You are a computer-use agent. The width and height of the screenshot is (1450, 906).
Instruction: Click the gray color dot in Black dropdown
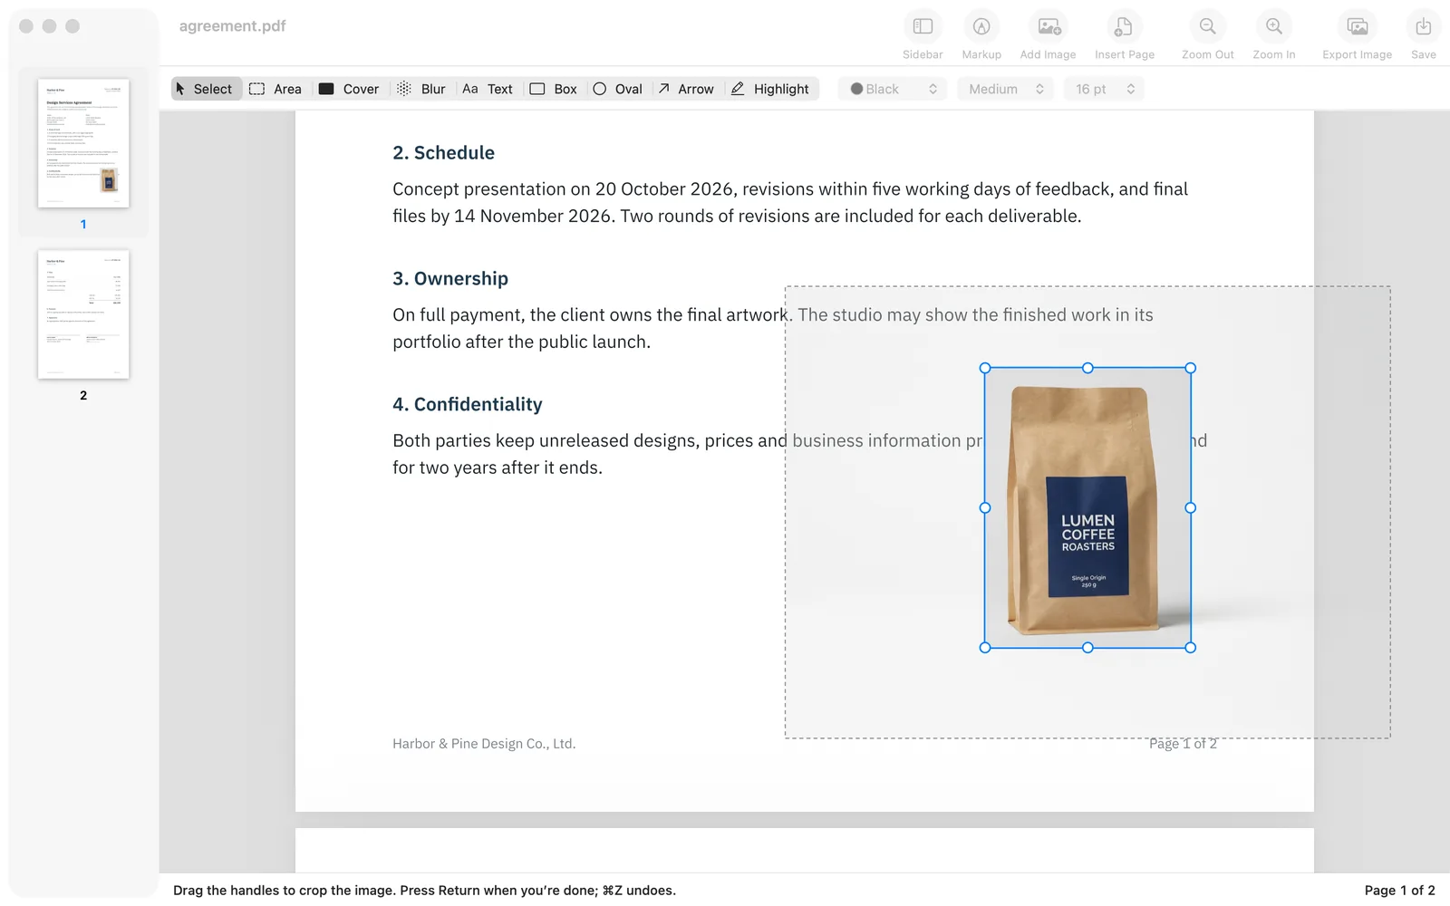pyautogui.click(x=856, y=89)
